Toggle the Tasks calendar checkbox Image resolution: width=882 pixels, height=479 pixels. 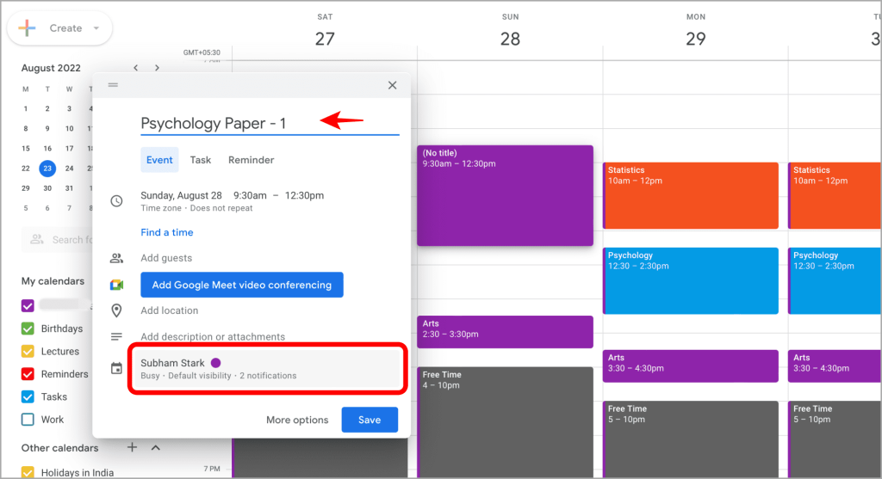(x=28, y=397)
